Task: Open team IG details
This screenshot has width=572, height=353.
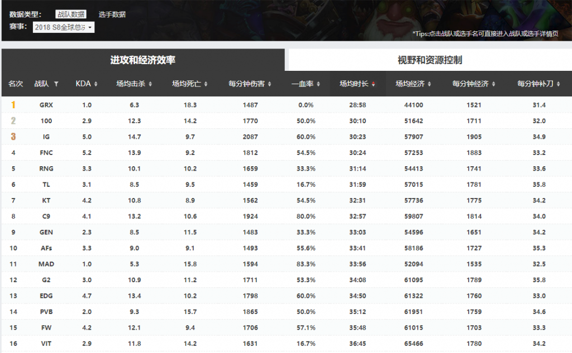Action: (x=46, y=137)
